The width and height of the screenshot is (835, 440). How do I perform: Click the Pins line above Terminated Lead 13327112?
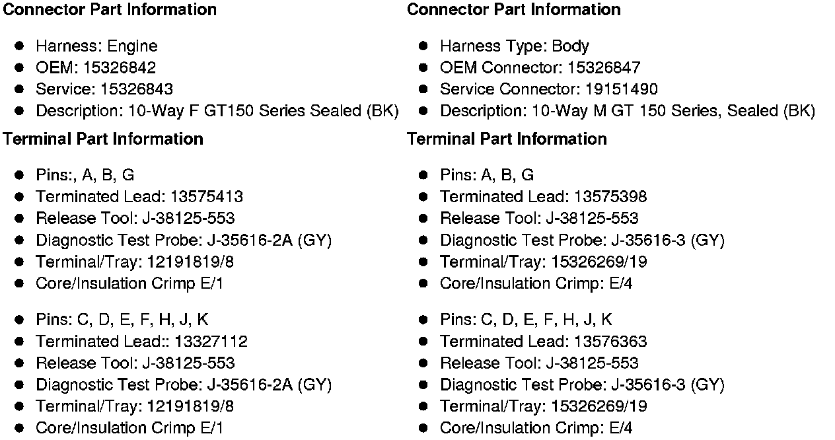(122, 320)
